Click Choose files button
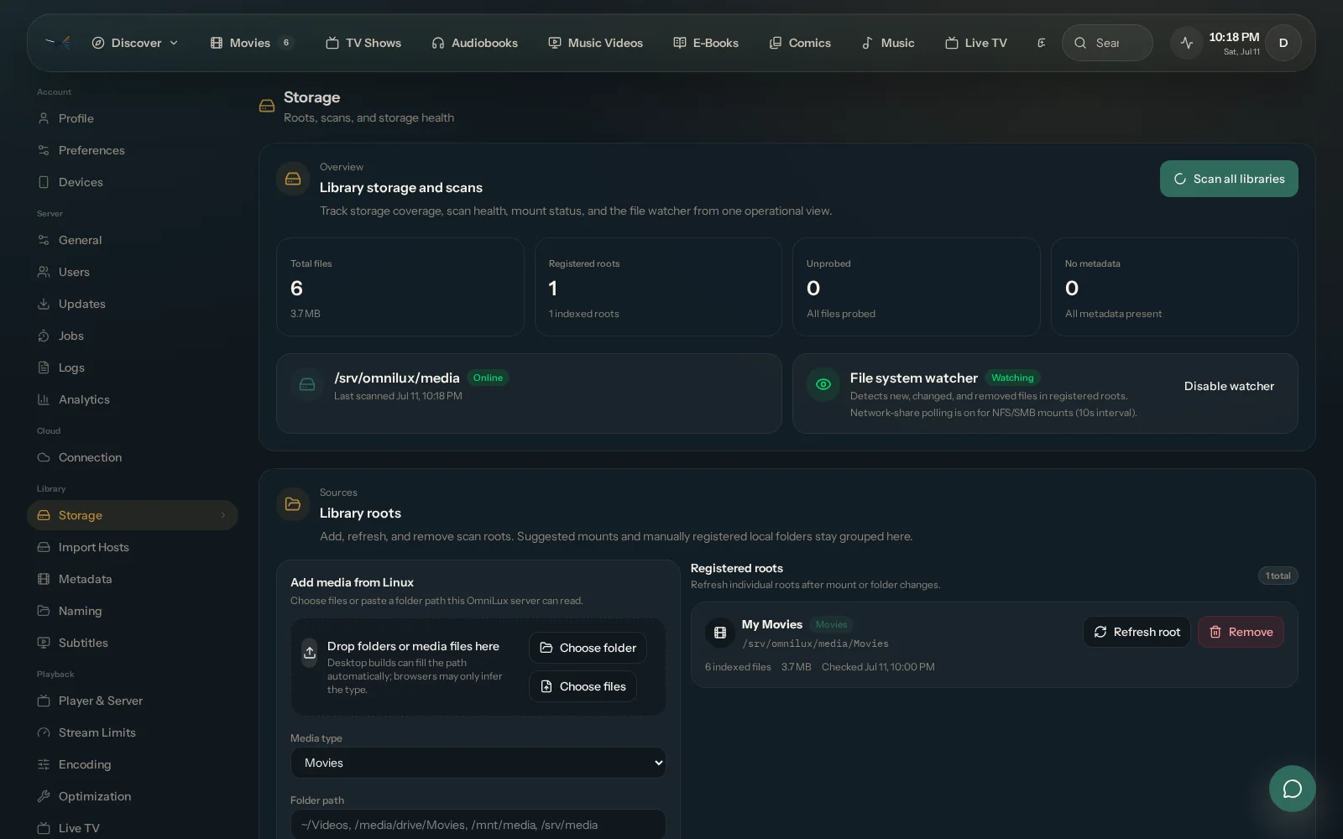 [x=583, y=686]
